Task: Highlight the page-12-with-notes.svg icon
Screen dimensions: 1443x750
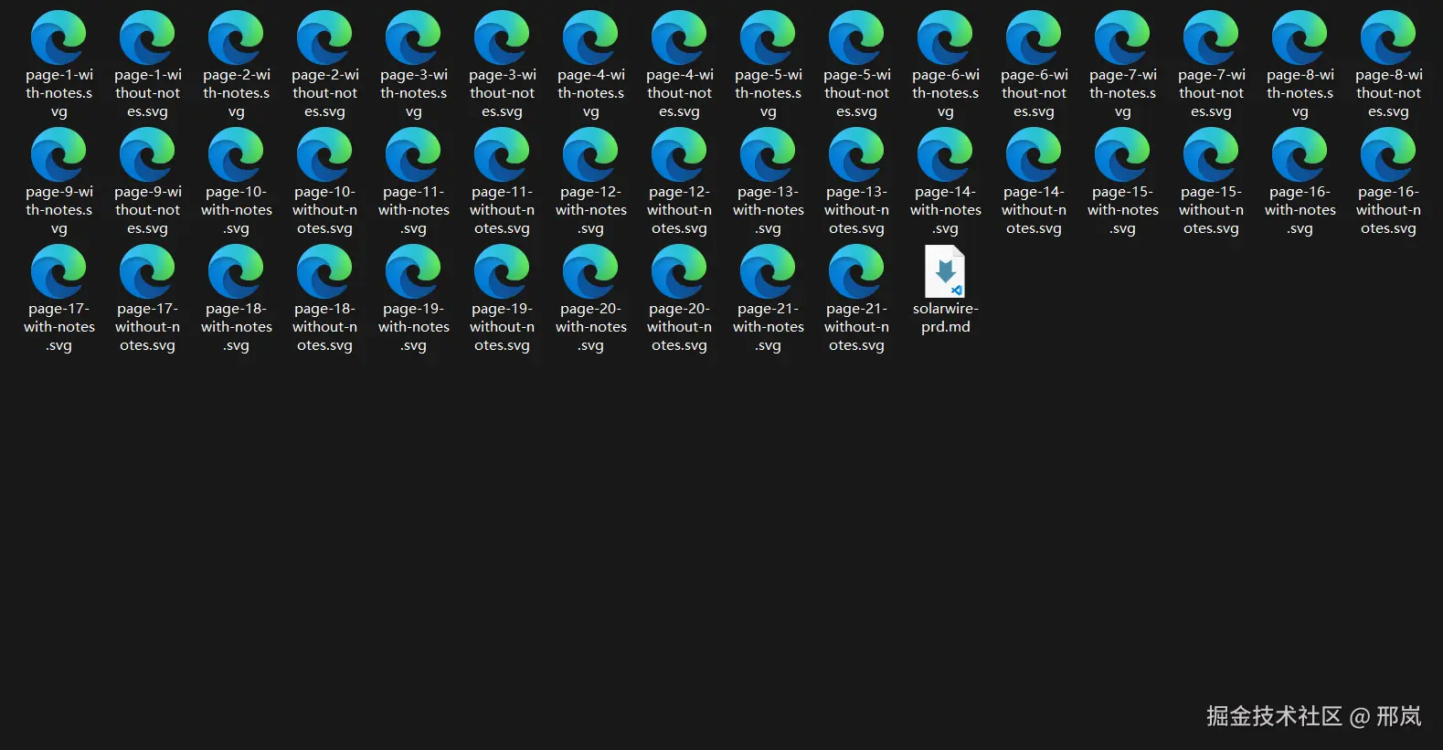Action: (x=590, y=154)
